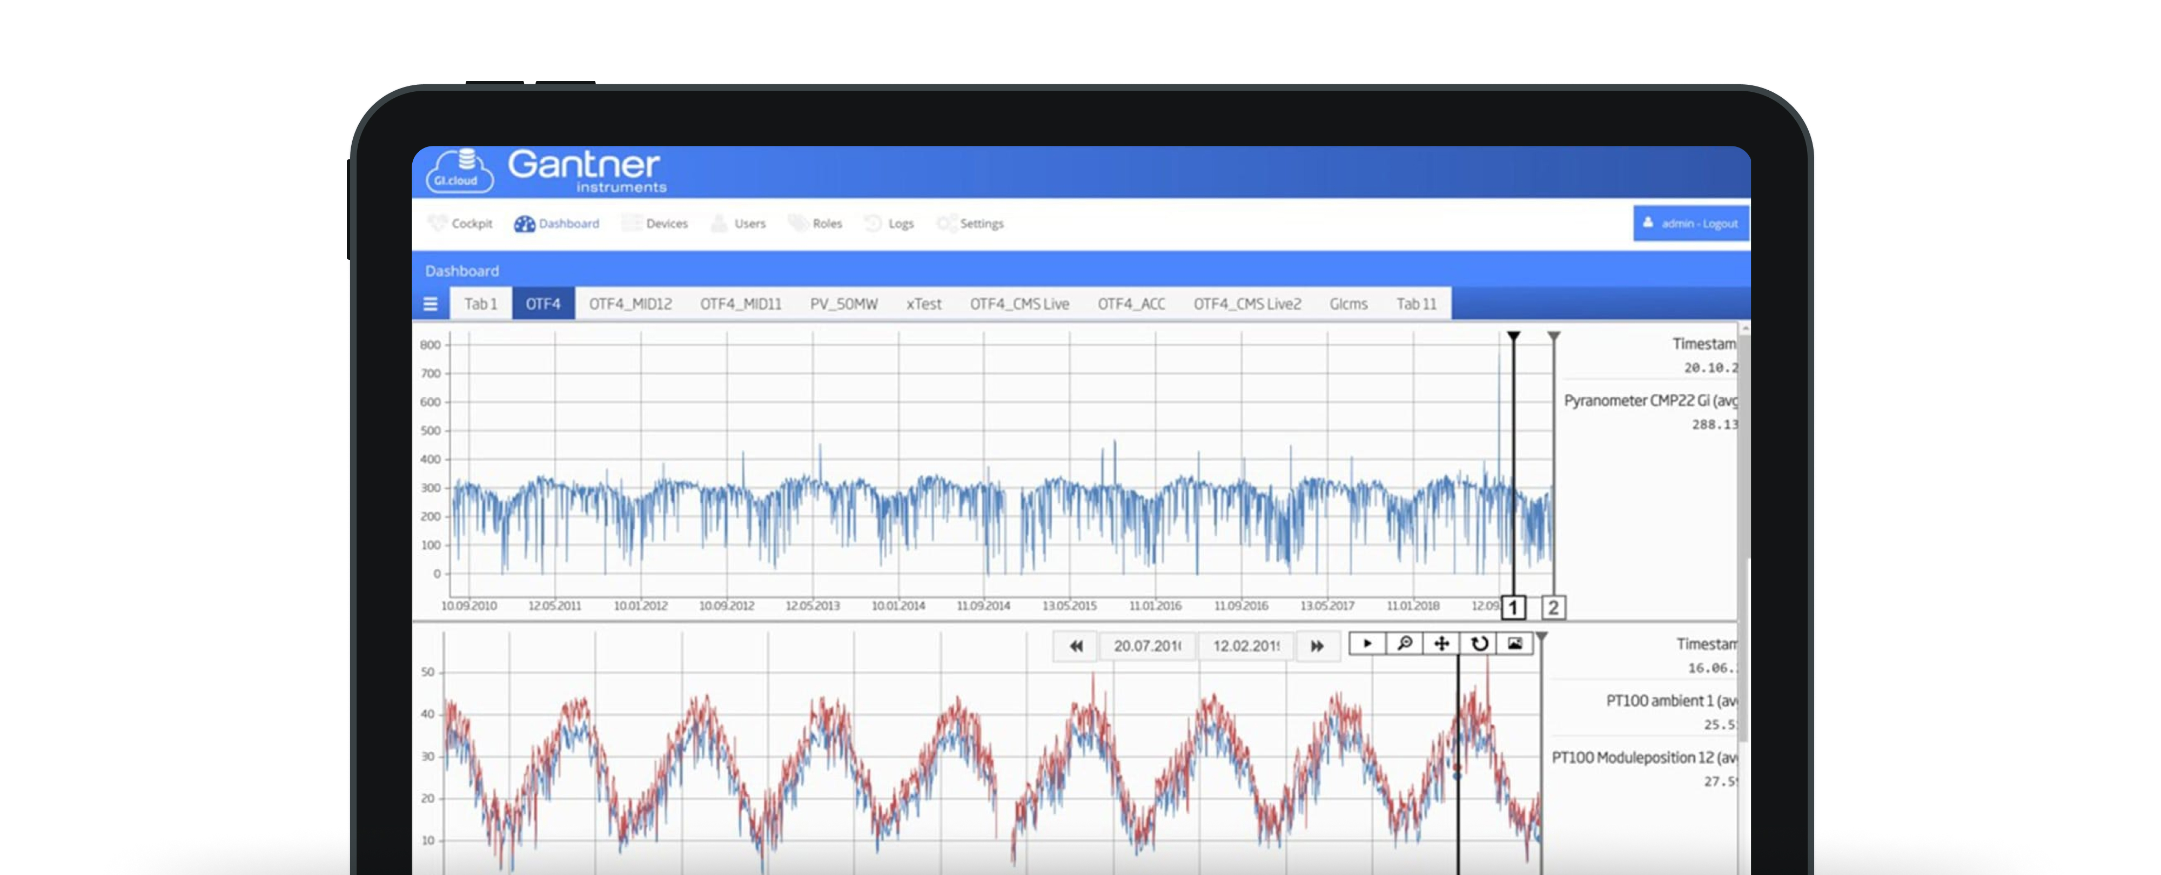Switch to the OTF4_MID12 tab

pyautogui.click(x=630, y=304)
